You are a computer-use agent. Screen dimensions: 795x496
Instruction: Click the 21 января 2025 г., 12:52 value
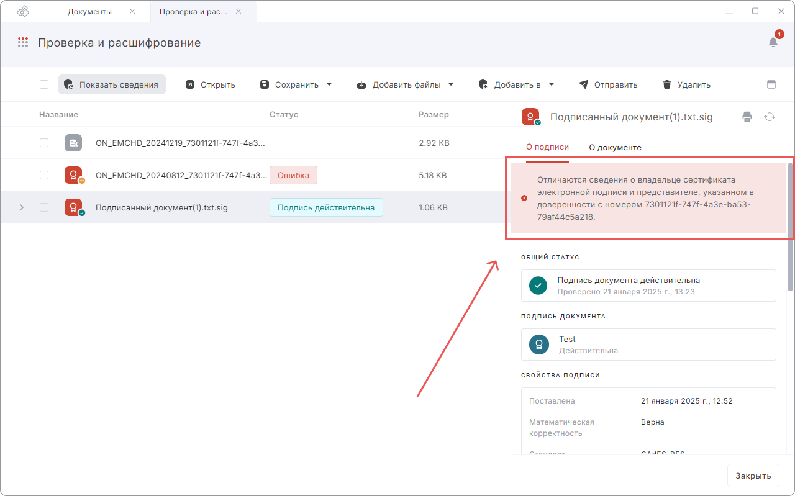[x=687, y=401]
